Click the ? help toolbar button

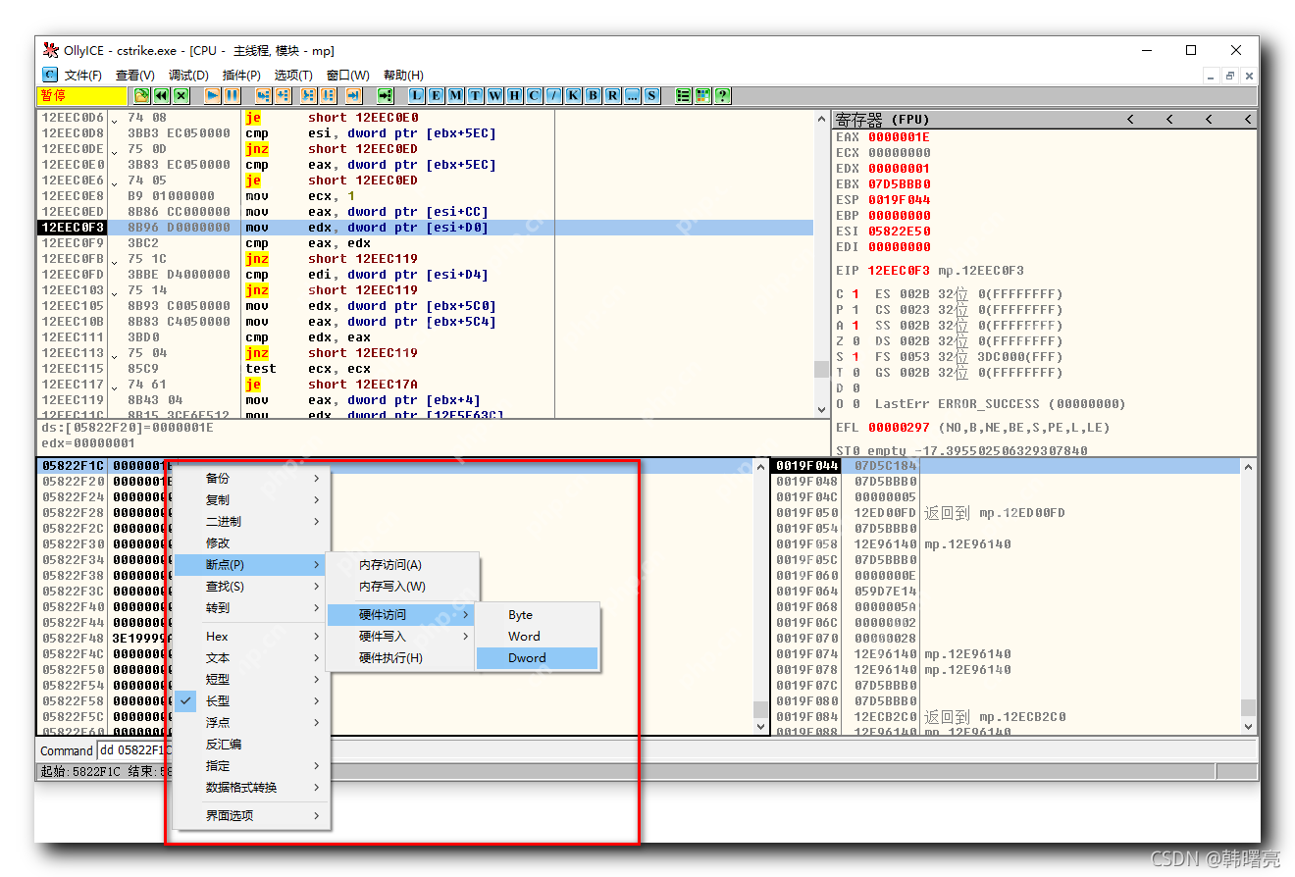point(723,95)
